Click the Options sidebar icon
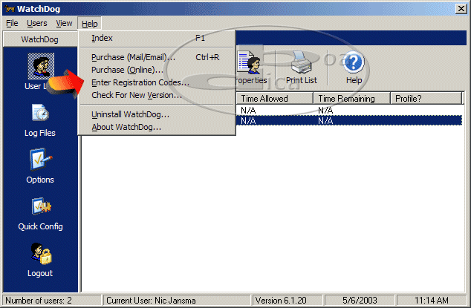 point(39,160)
